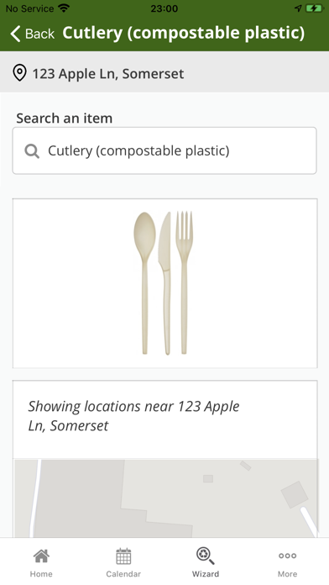Tap the back chevron arrow icon
This screenshot has width=329, height=585.
point(16,34)
